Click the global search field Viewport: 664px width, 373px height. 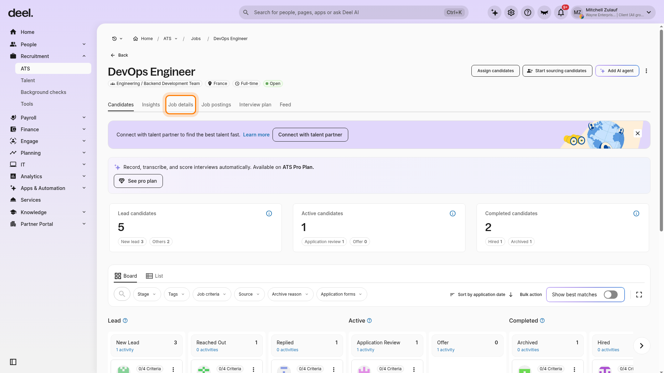(x=353, y=12)
